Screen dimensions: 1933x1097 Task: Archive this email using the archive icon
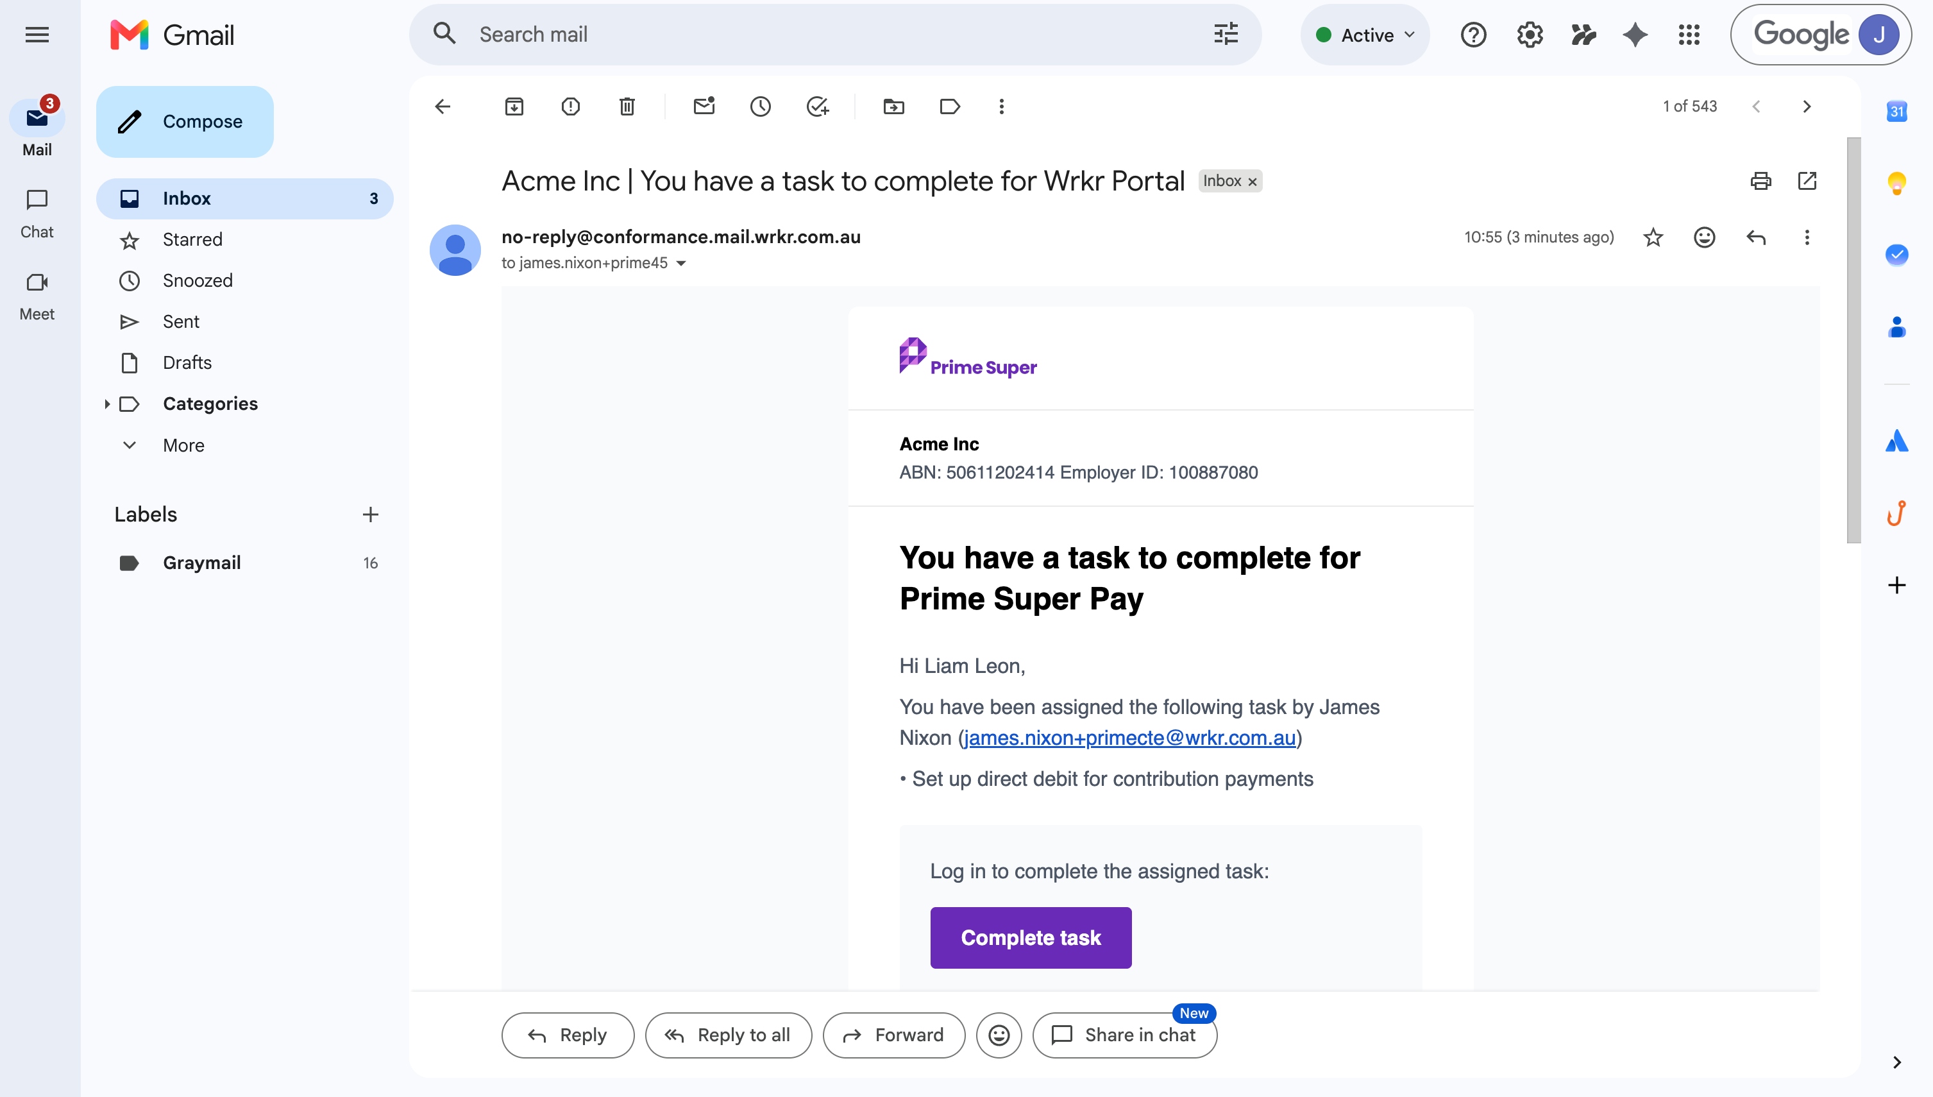tap(514, 106)
